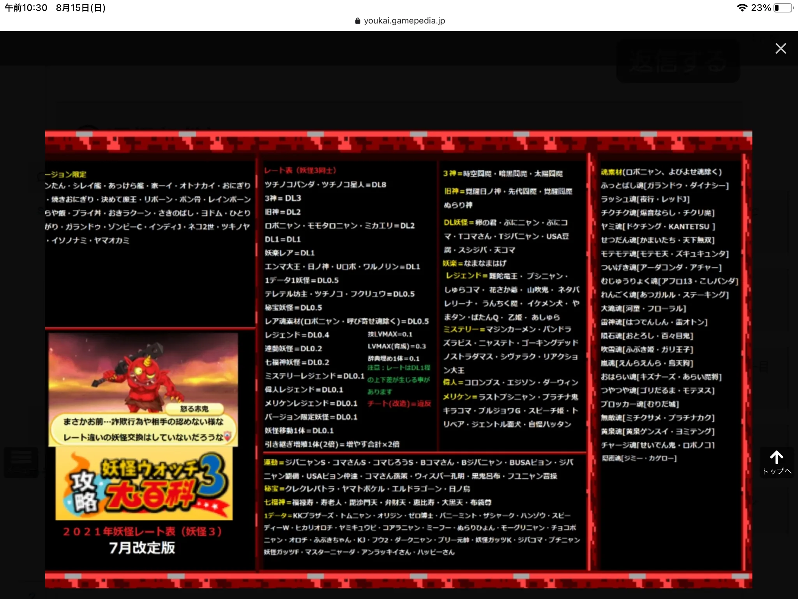The width and height of the screenshot is (798, 599).
Task: Tap the LVMAX(育成)=0.3 note
Action: point(397,346)
